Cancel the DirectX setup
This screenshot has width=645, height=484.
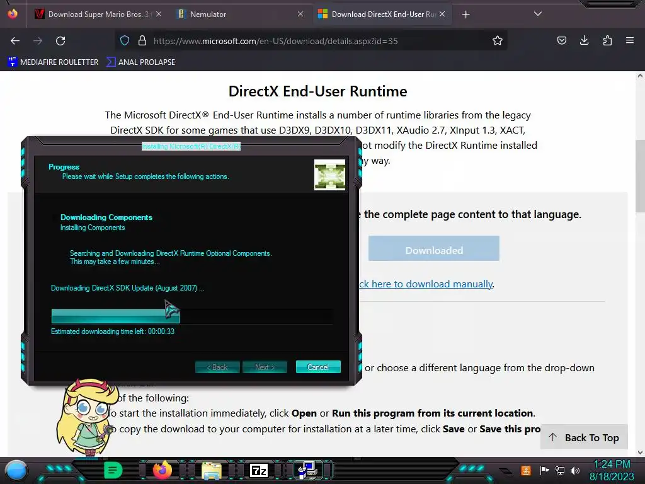(x=318, y=367)
